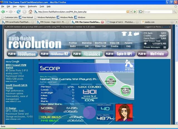This screenshot has height=129, width=178.
Task: Click the MRV Firewall KVM Switch ad link
Action: (x=13, y=66)
